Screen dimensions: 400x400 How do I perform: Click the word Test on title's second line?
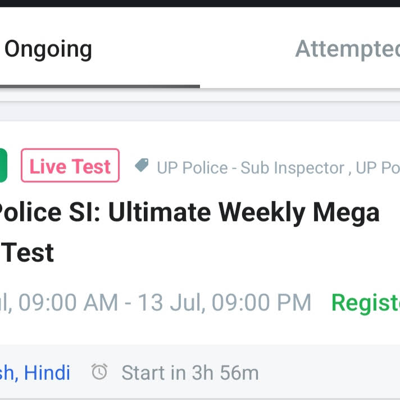point(29,253)
